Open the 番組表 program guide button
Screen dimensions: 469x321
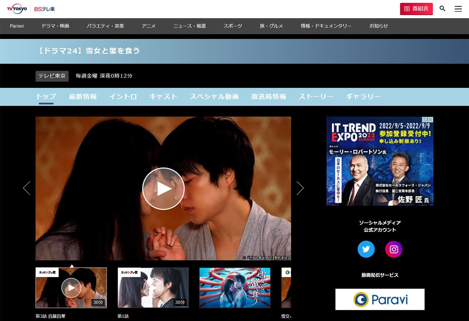(x=416, y=9)
